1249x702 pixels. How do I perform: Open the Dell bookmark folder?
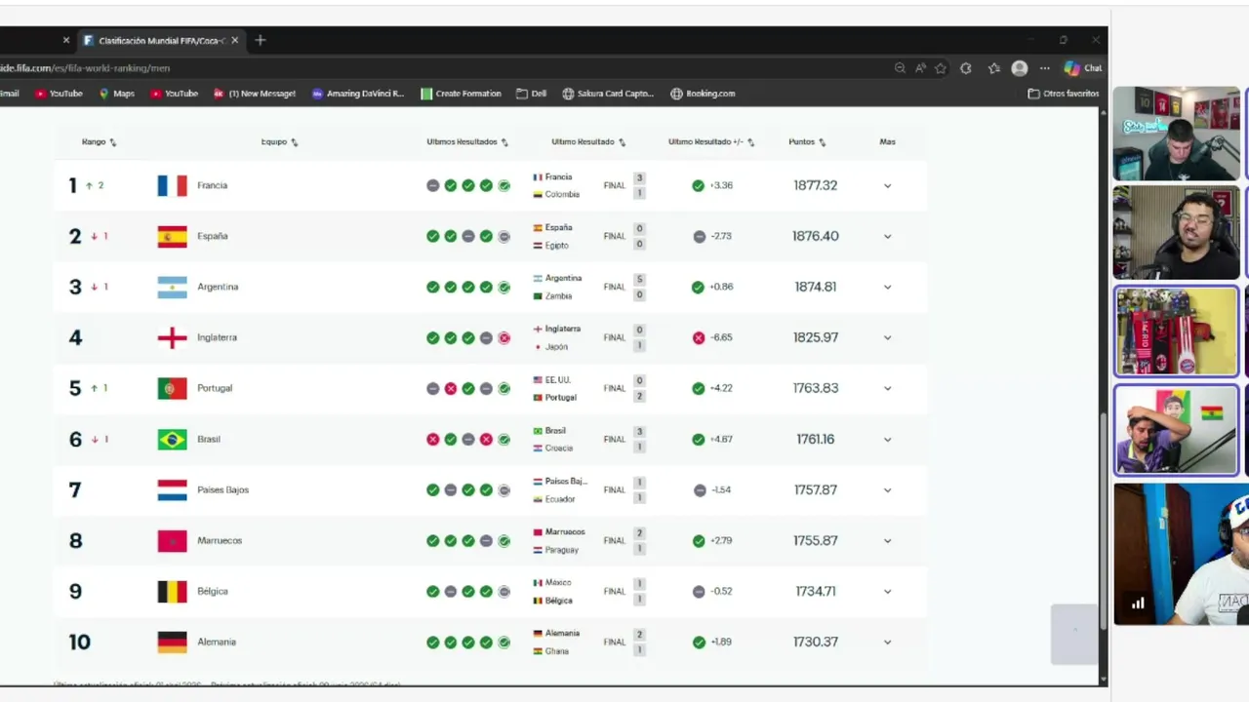[x=532, y=94]
